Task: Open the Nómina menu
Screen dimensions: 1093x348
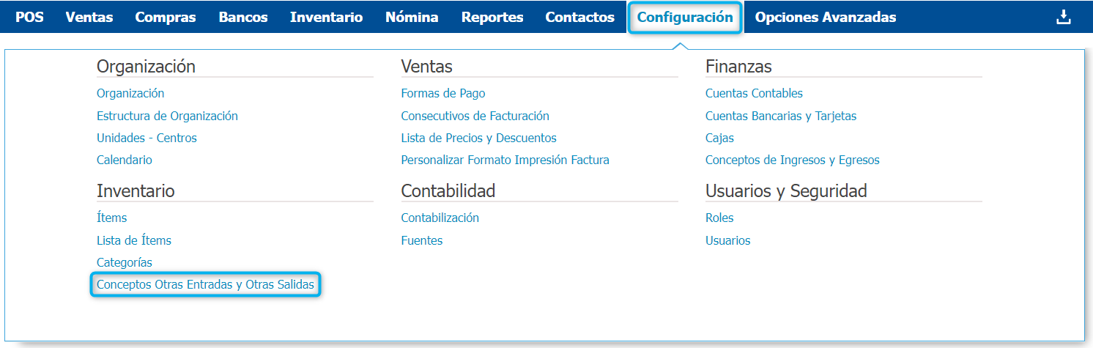Action: click(x=412, y=17)
